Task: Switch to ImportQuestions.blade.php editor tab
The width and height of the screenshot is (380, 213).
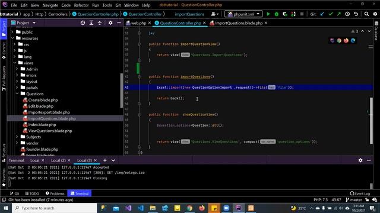Action: coord(239,23)
